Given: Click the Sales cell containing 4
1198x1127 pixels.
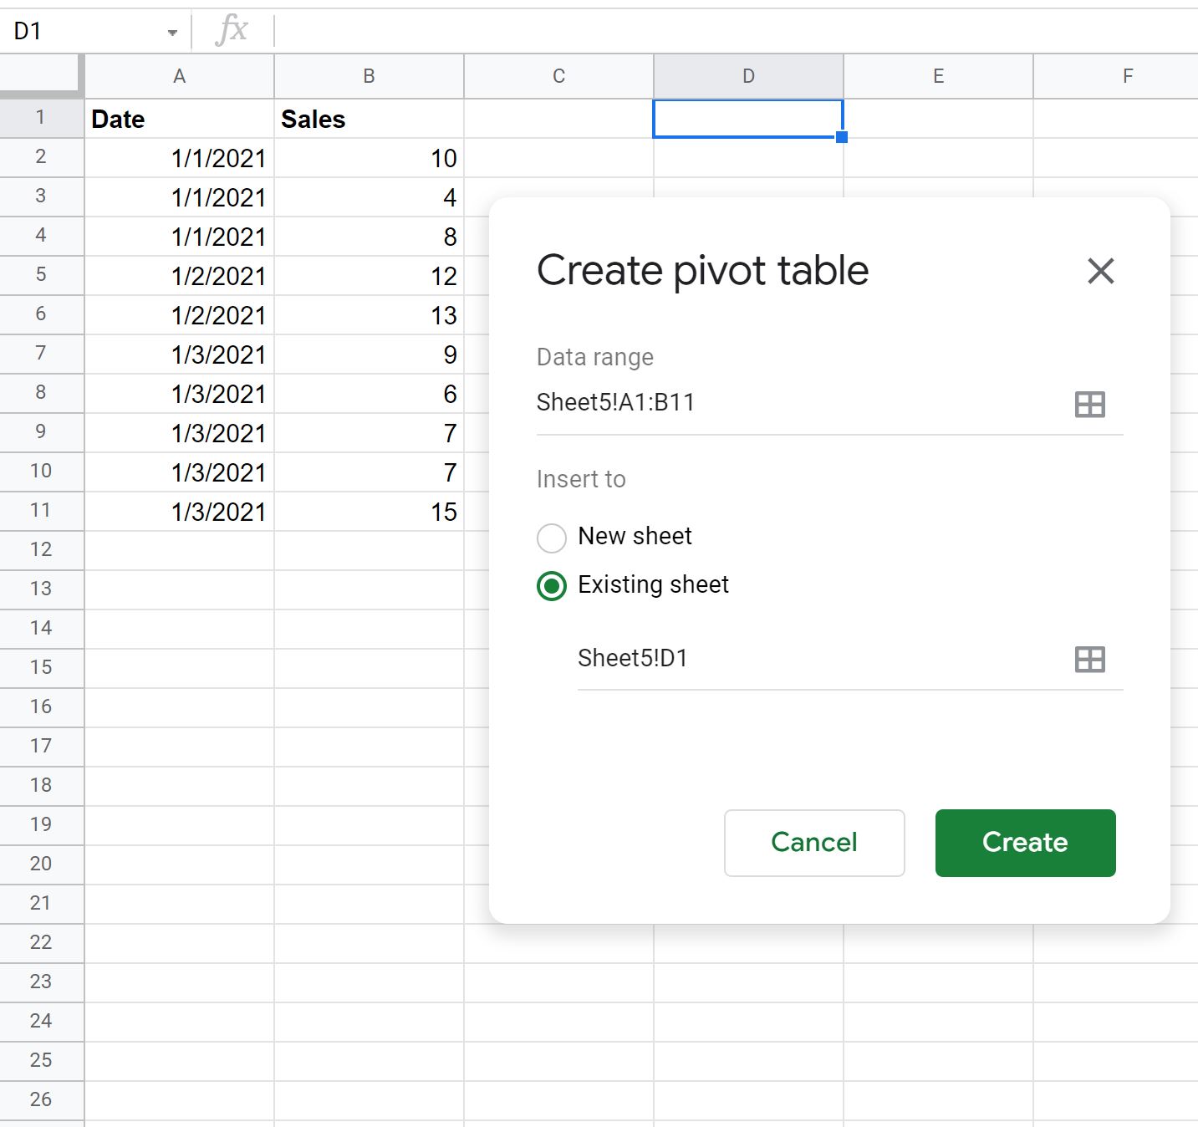Looking at the screenshot, I should 369,197.
